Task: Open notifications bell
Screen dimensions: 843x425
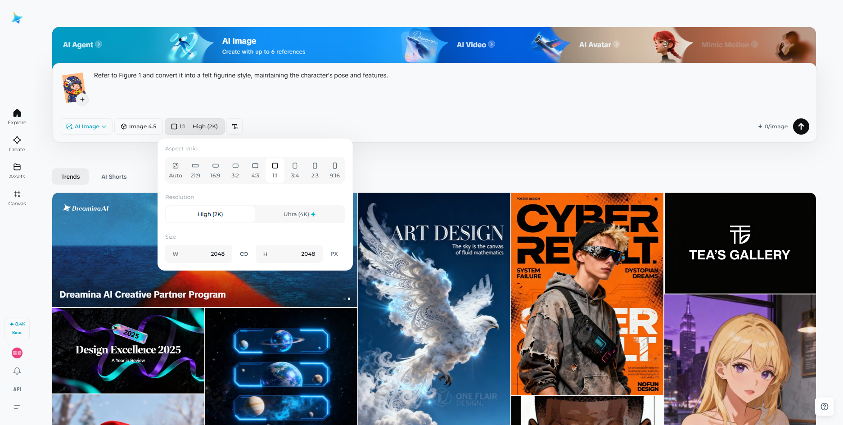Action: (17, 371)
